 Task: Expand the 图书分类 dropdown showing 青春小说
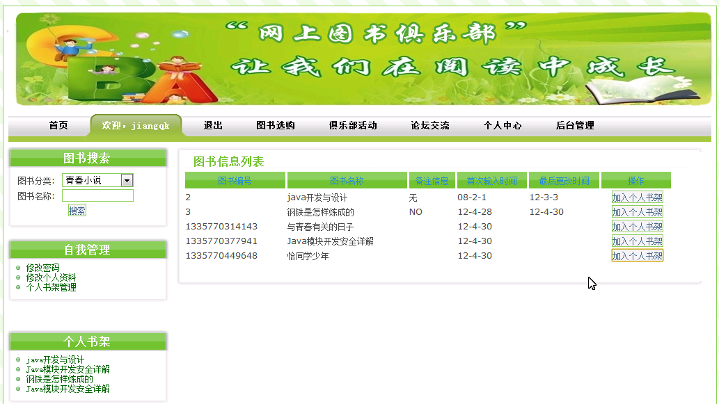[97, 180]
